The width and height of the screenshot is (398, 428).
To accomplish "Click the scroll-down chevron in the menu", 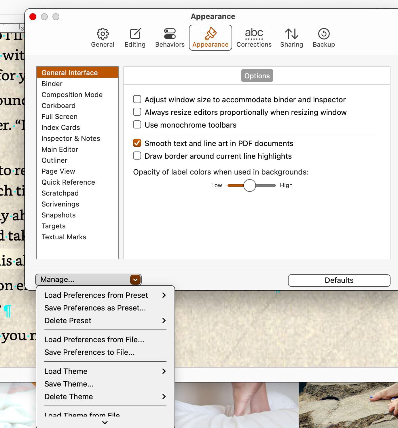I will 105,423.
